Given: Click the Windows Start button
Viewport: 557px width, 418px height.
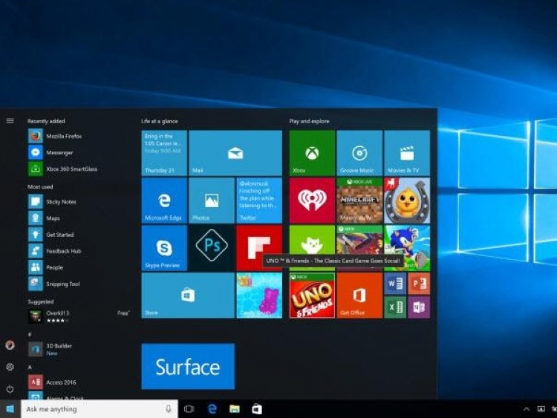Looking at the screenshot, I should point(10,409).
